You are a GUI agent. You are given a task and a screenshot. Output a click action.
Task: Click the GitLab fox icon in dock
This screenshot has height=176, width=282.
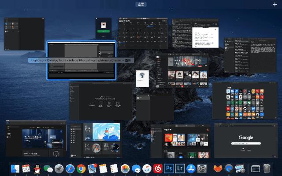point(218,169)
